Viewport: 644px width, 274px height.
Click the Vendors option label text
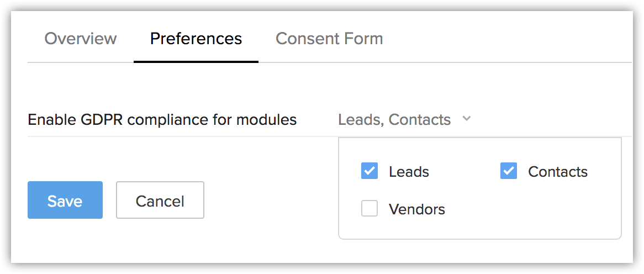[417, 209]
